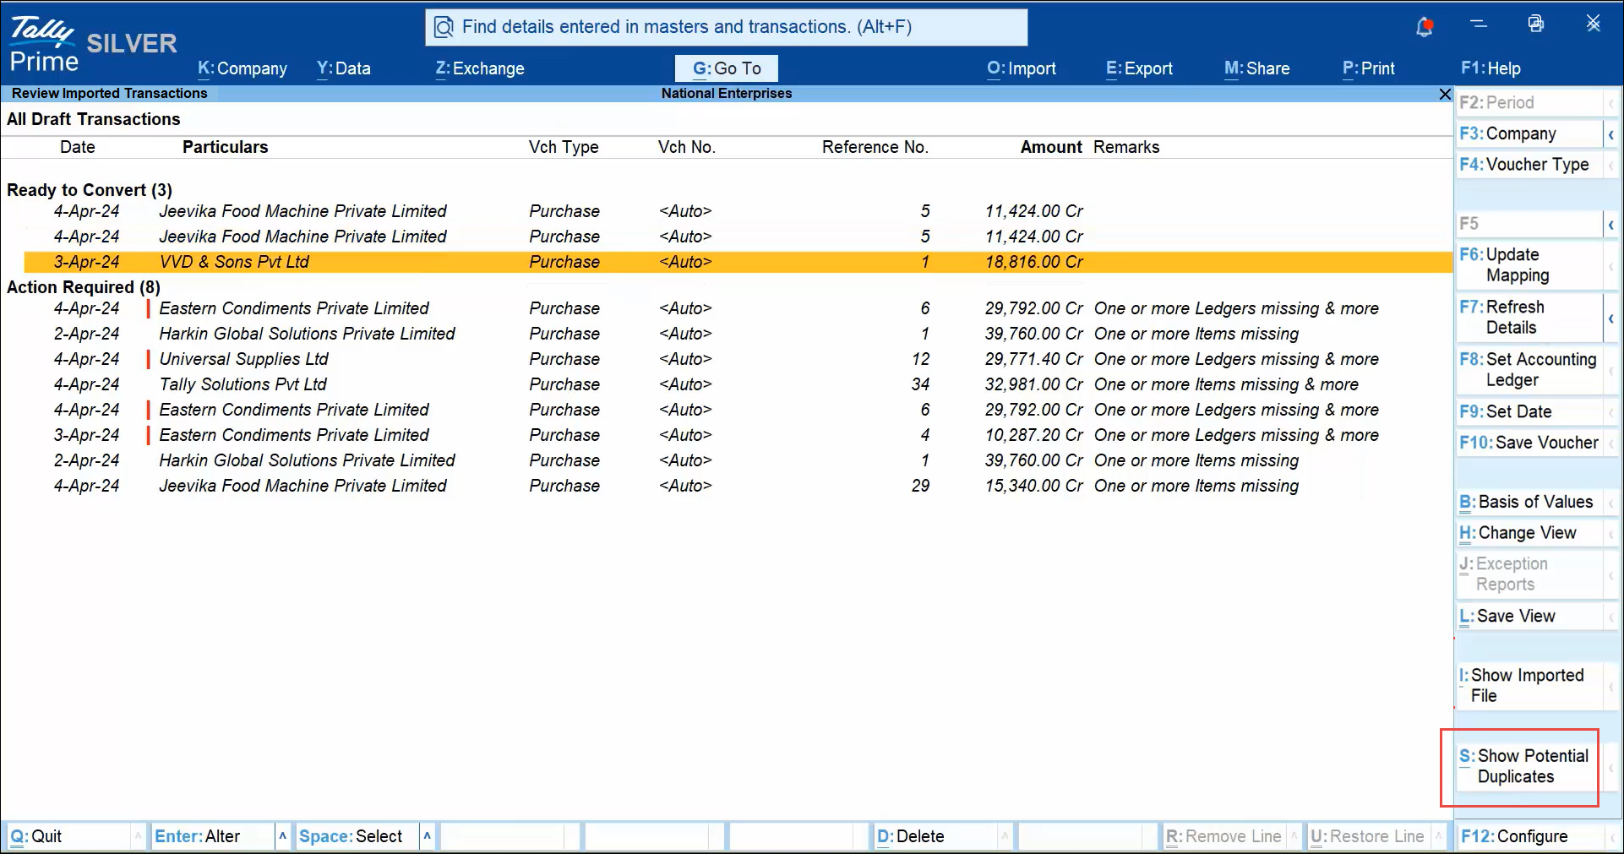The image size is (1624, 854).
Task: Click L:Save View
Action: coord(1529,617)
